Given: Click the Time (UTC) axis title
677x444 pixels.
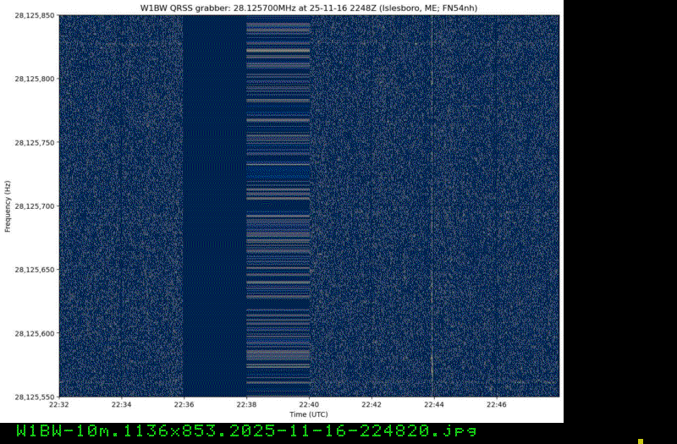Looking at the screenshot, I should click(309, 415).
